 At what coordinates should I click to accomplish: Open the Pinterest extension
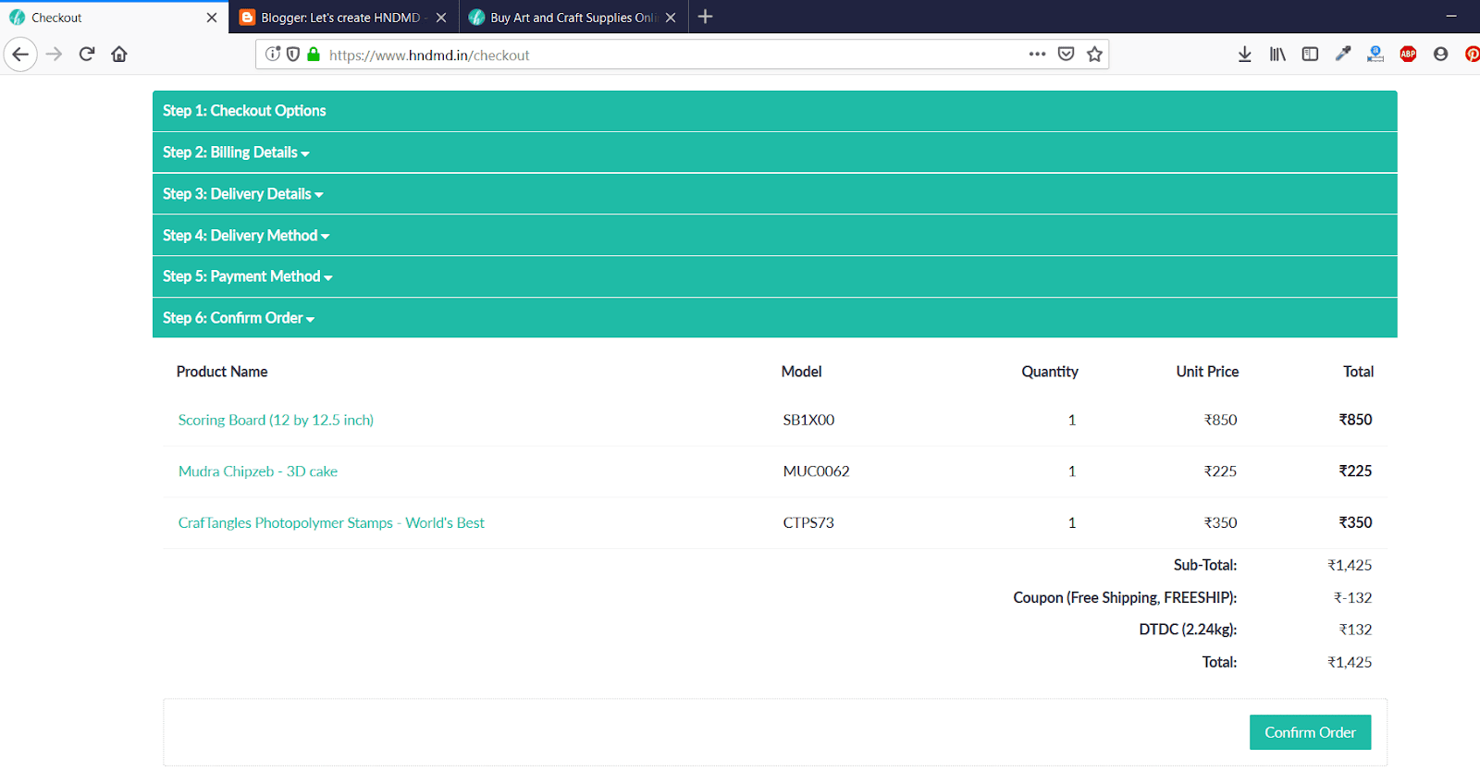[x=1472, y=55]
